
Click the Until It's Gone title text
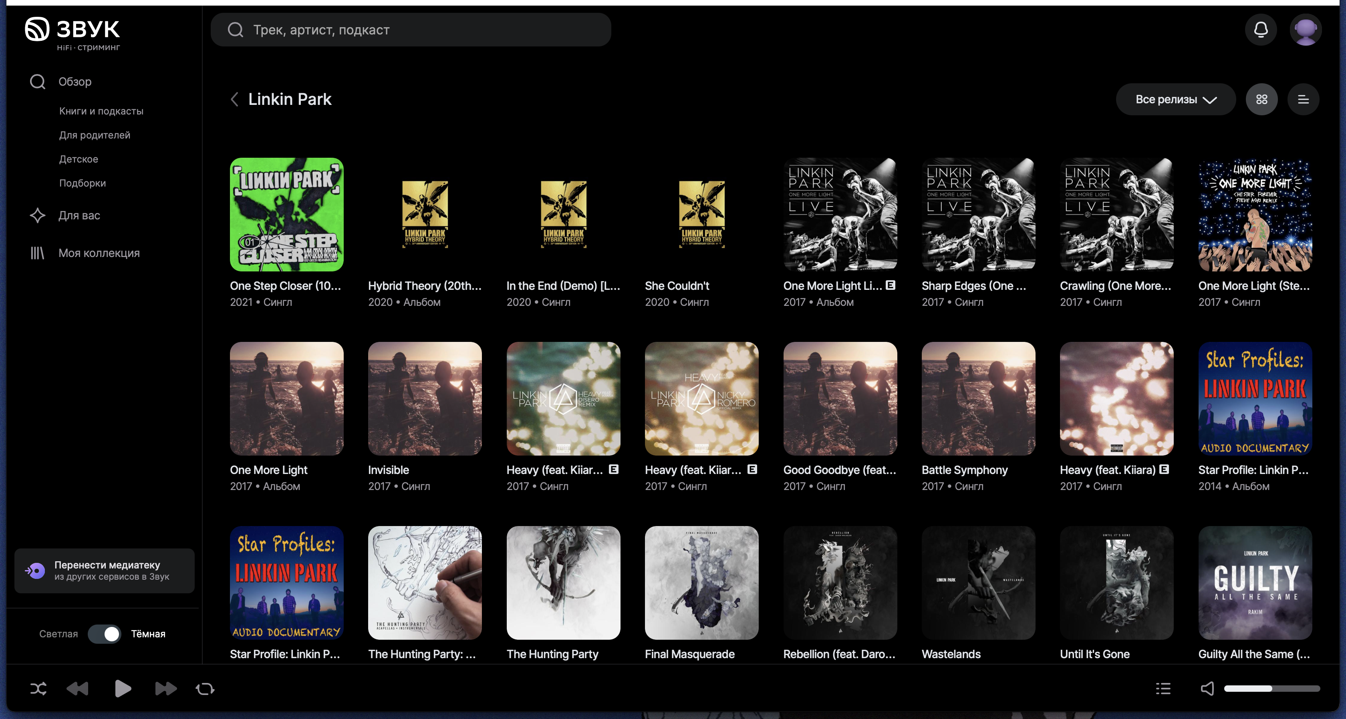click(x=1095, y=654)
